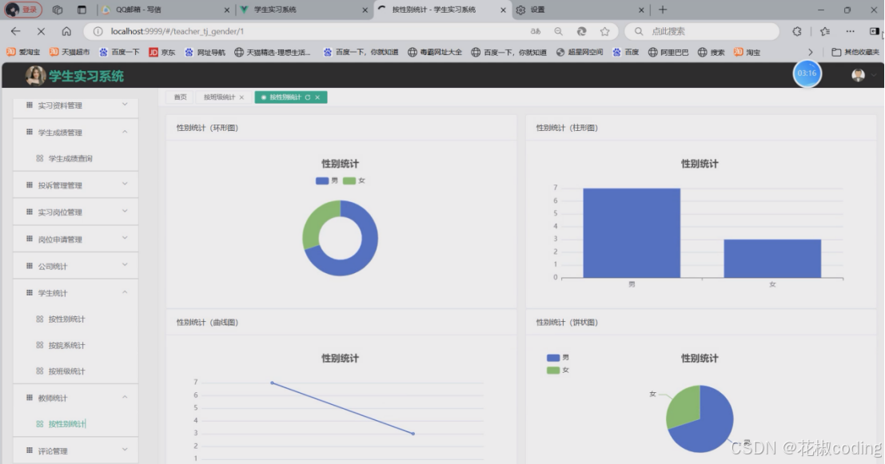Toggle 女 legend in the pie chart

[558, 370]
